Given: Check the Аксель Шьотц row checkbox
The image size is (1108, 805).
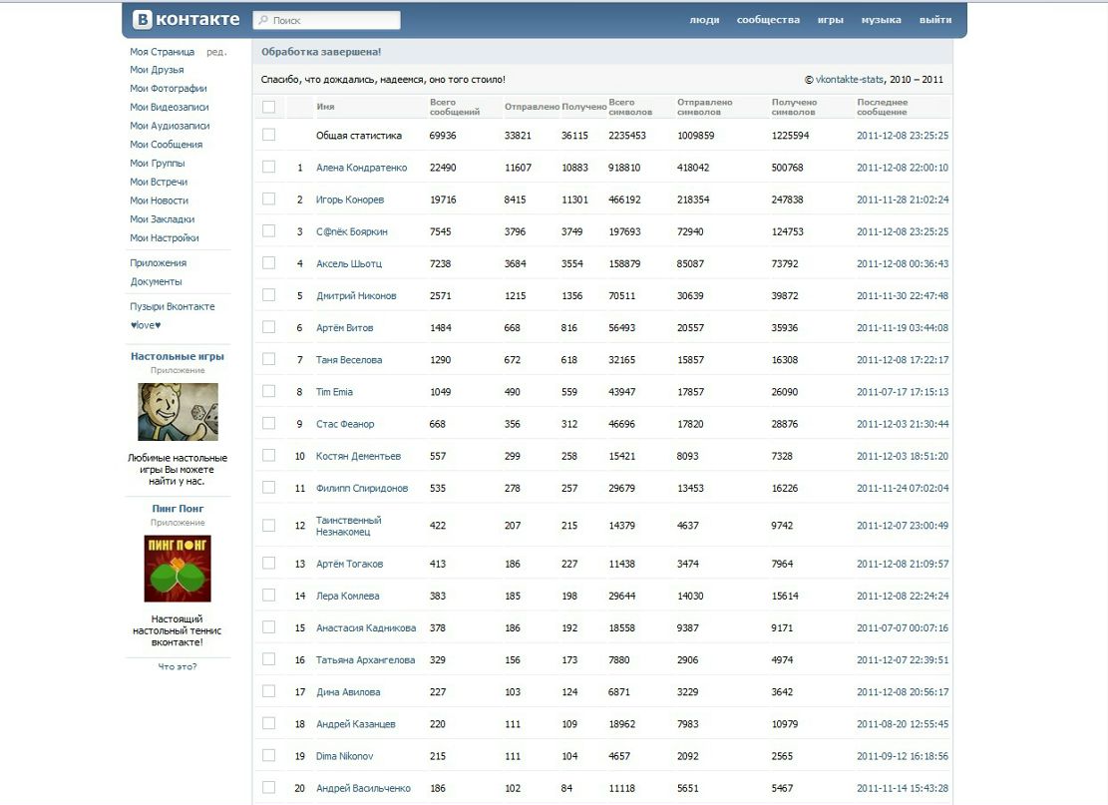Looking at the screenshot, I should pos(268,263).
